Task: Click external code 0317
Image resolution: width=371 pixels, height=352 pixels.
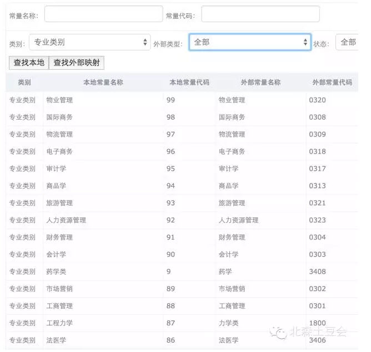Action: point(317,169)
